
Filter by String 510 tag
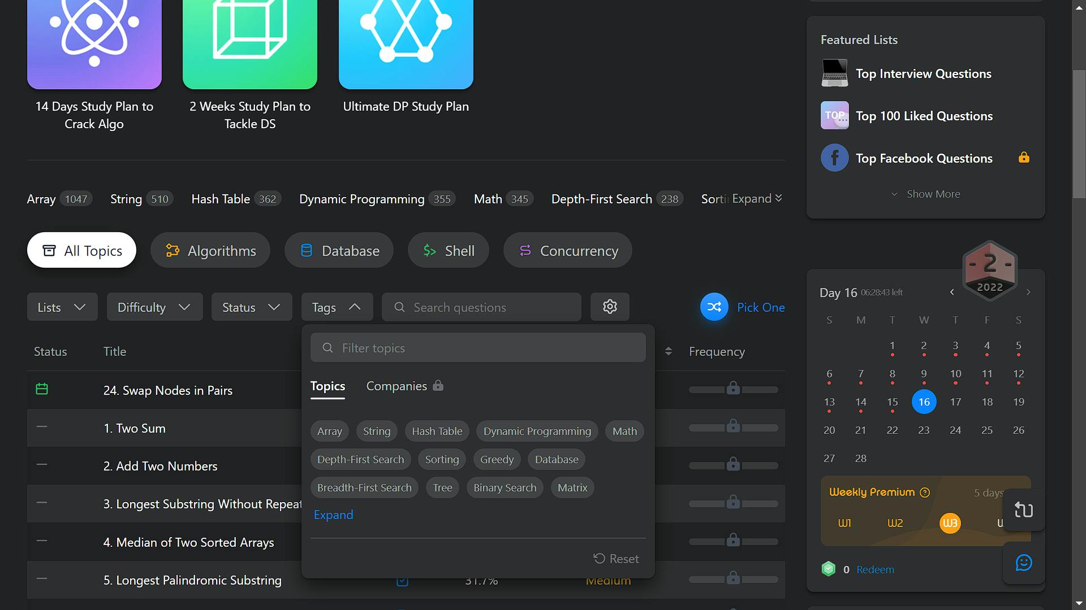(141, 199)
